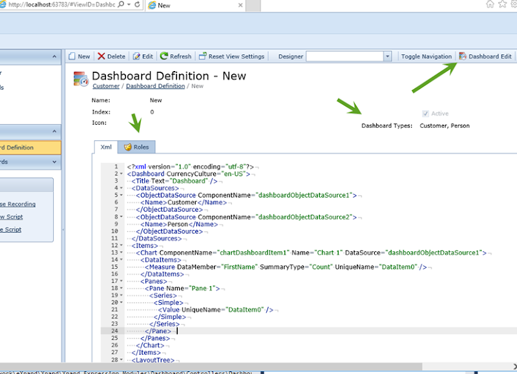Click the green Refresh icon
Viewport: 517px width, 374px height.
pos(164,56)
